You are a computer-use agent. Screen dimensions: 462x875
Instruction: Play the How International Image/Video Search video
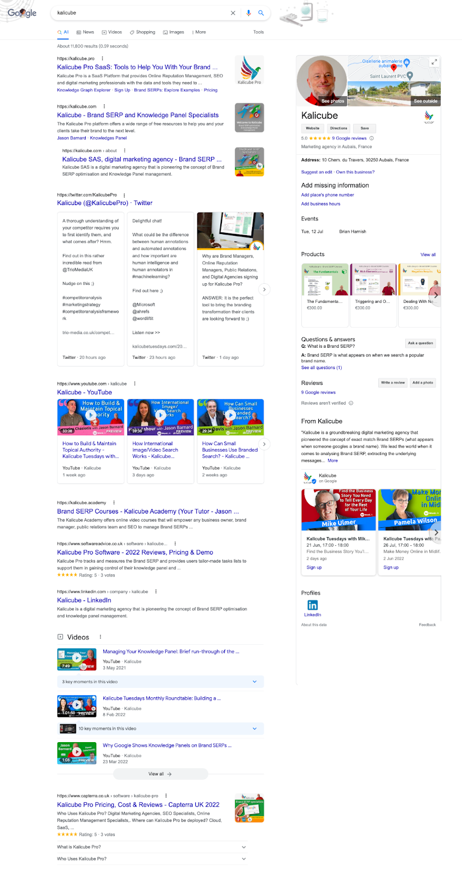161,416
